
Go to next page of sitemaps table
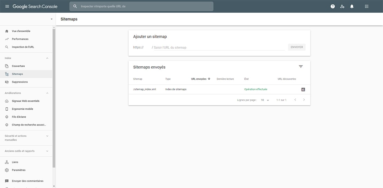[x=304, y=100]
